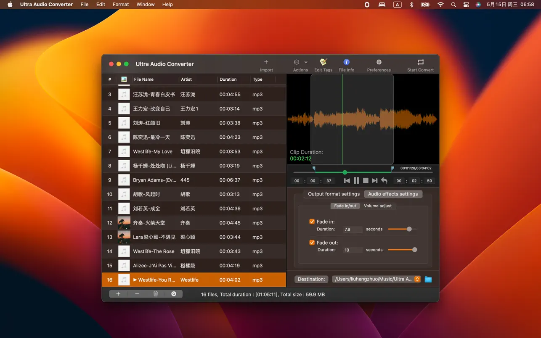Click the end time minutes field 02
The image size is (541, 338).
414,181
